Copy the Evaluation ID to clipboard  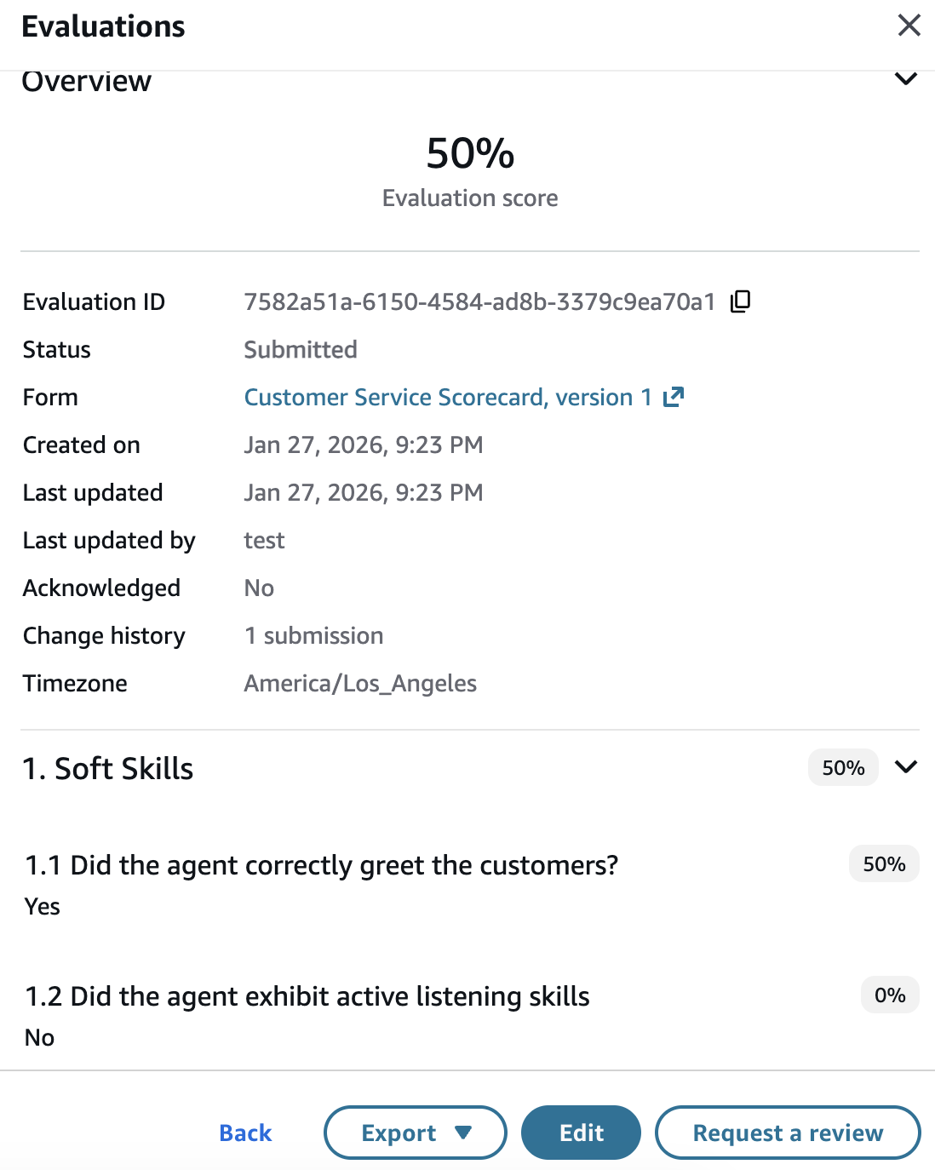[741, 301]
